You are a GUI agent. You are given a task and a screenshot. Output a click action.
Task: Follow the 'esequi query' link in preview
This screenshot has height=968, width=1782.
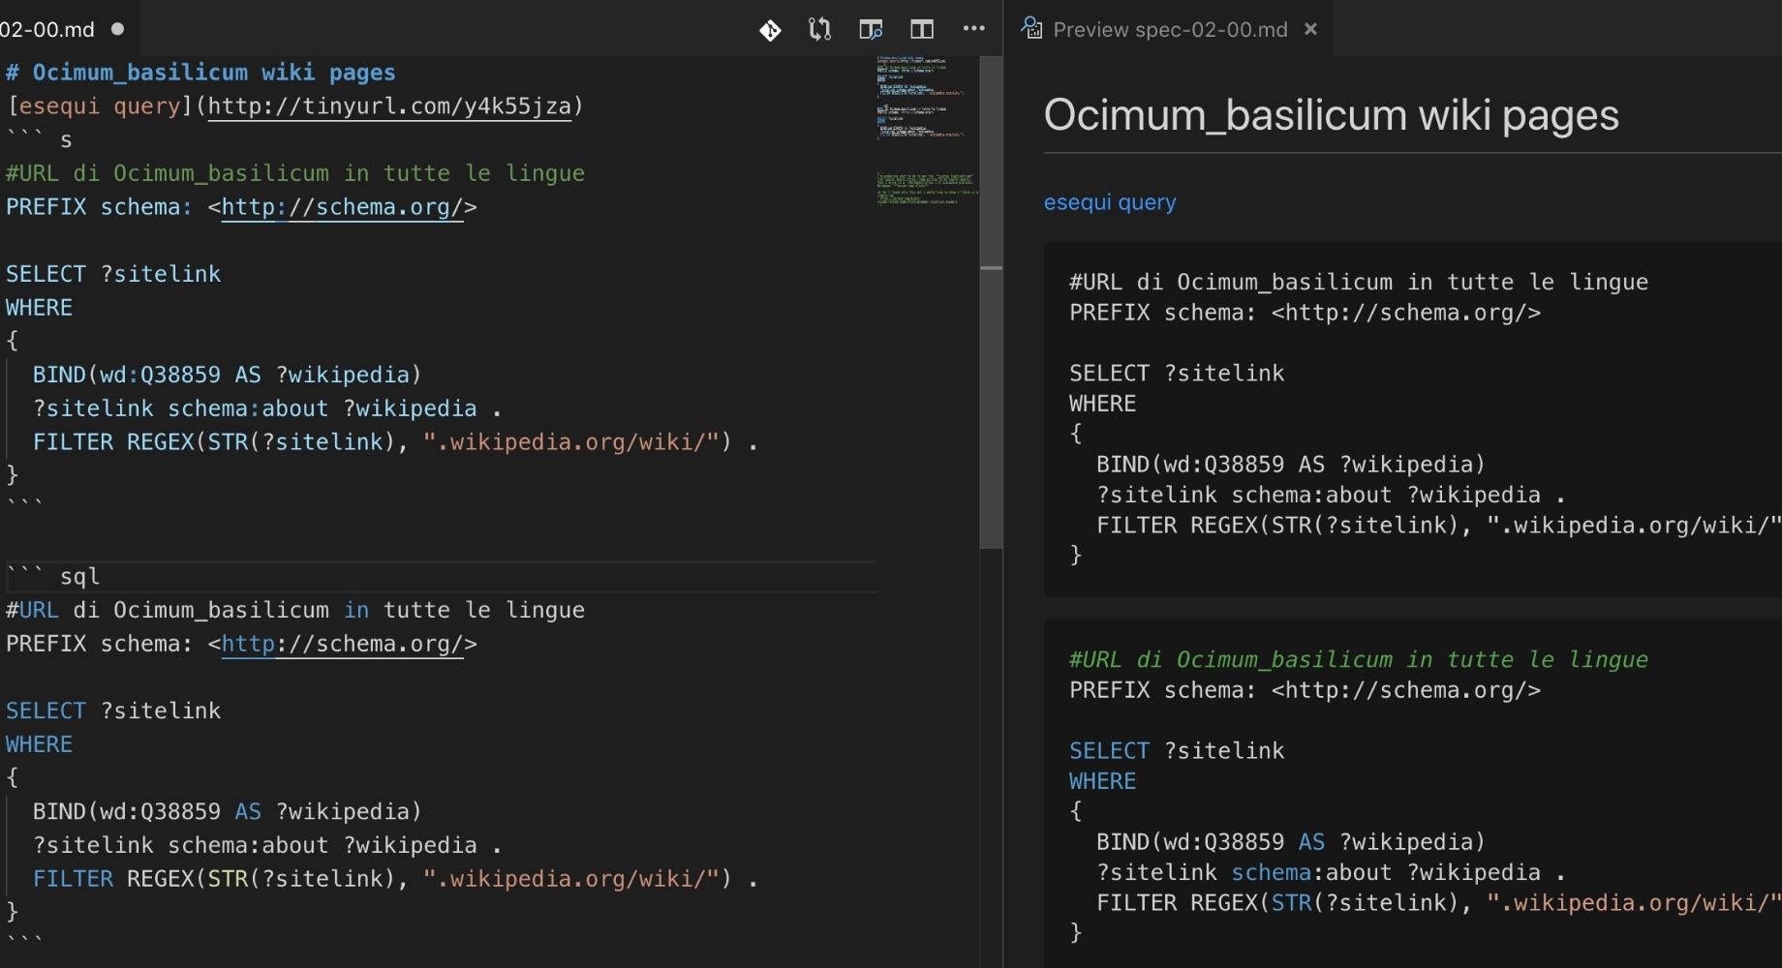tap(1109, 202)
